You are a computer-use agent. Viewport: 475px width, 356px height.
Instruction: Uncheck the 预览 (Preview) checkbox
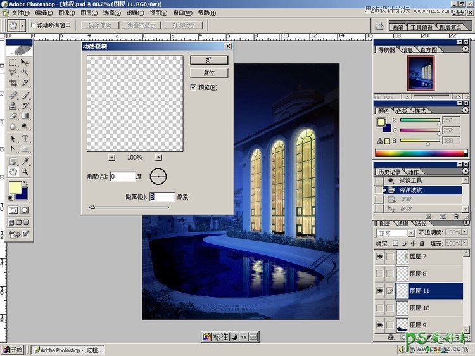tap(194, 87)
